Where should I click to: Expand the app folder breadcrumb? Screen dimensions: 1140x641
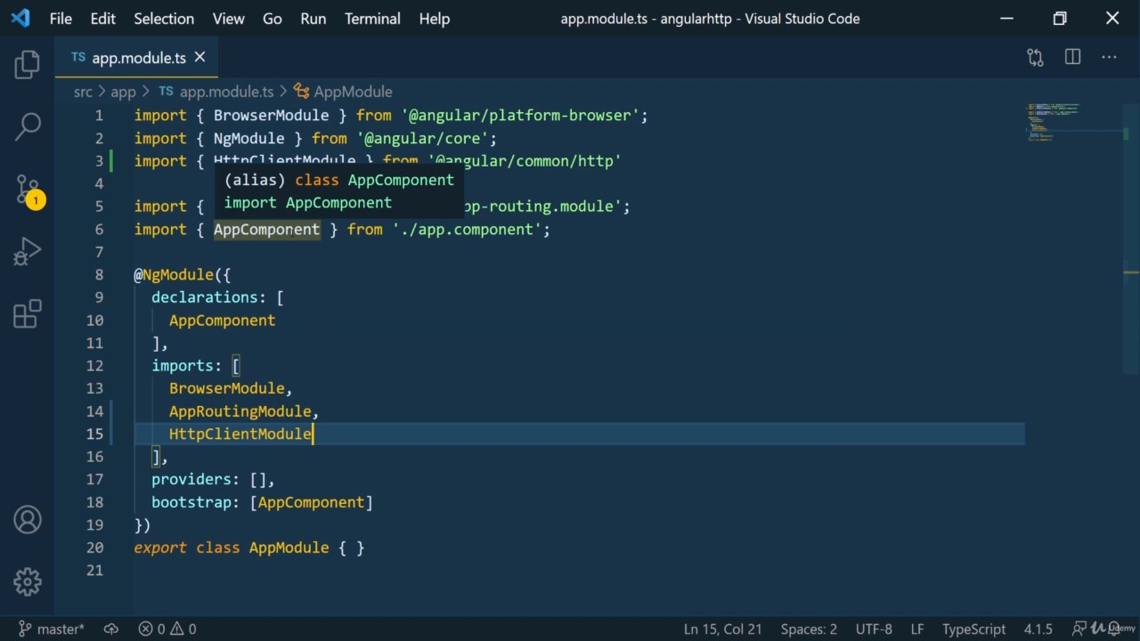coord(123,92)
